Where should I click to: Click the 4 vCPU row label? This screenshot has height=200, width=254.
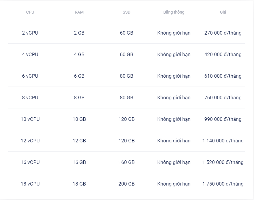pyautogui.click(x=30, y=54)
